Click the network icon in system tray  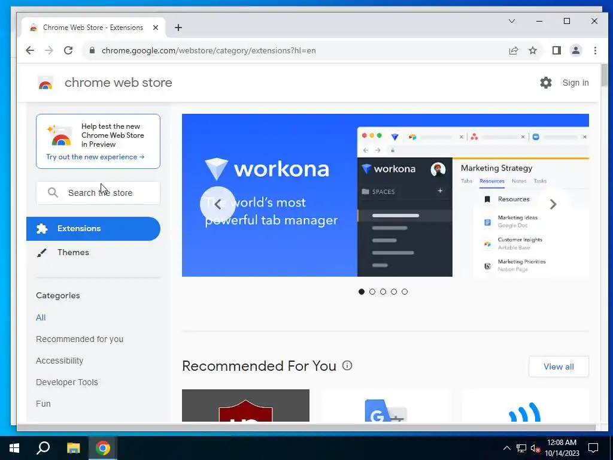[521, 448]
